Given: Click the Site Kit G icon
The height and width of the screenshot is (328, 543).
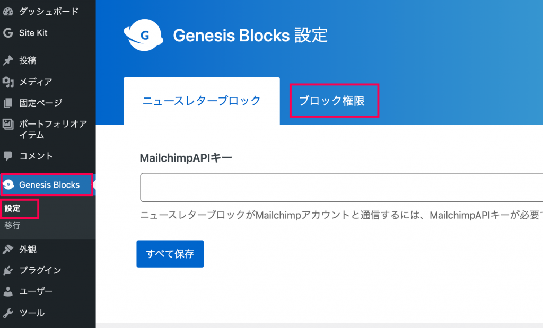Looking at the screenshot, I should pyautogui.click(x=8, y=33).
